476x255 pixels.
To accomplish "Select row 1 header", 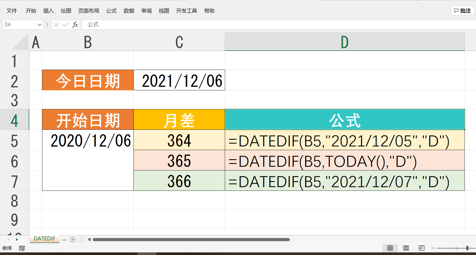I will point(14,61).
